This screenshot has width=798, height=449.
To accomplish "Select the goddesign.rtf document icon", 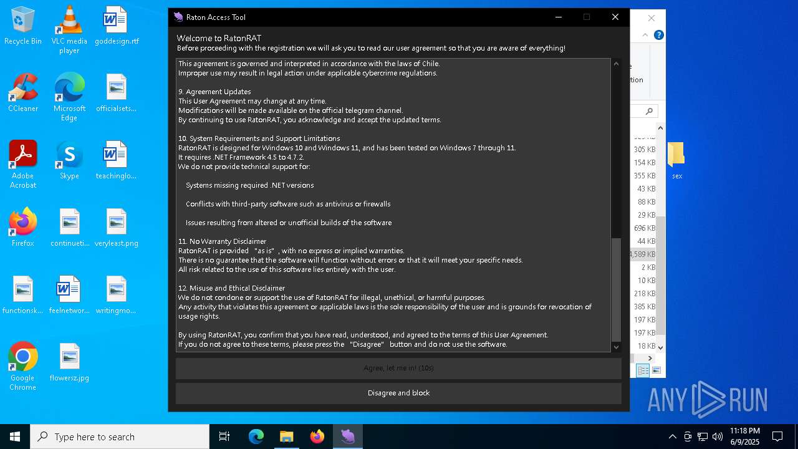I will pyautogui.click(x=117, y=26).
